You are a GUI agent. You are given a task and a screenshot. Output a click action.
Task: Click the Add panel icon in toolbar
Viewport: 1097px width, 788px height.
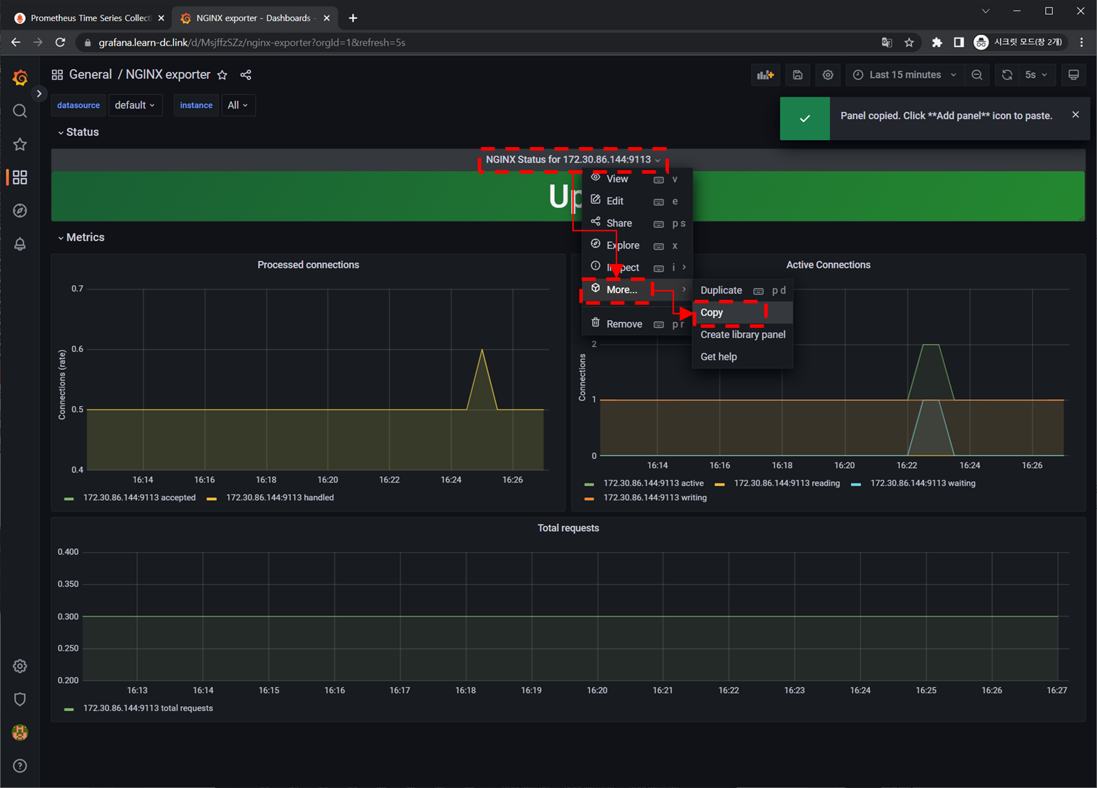pyautogui.click(x=765, y=75)
